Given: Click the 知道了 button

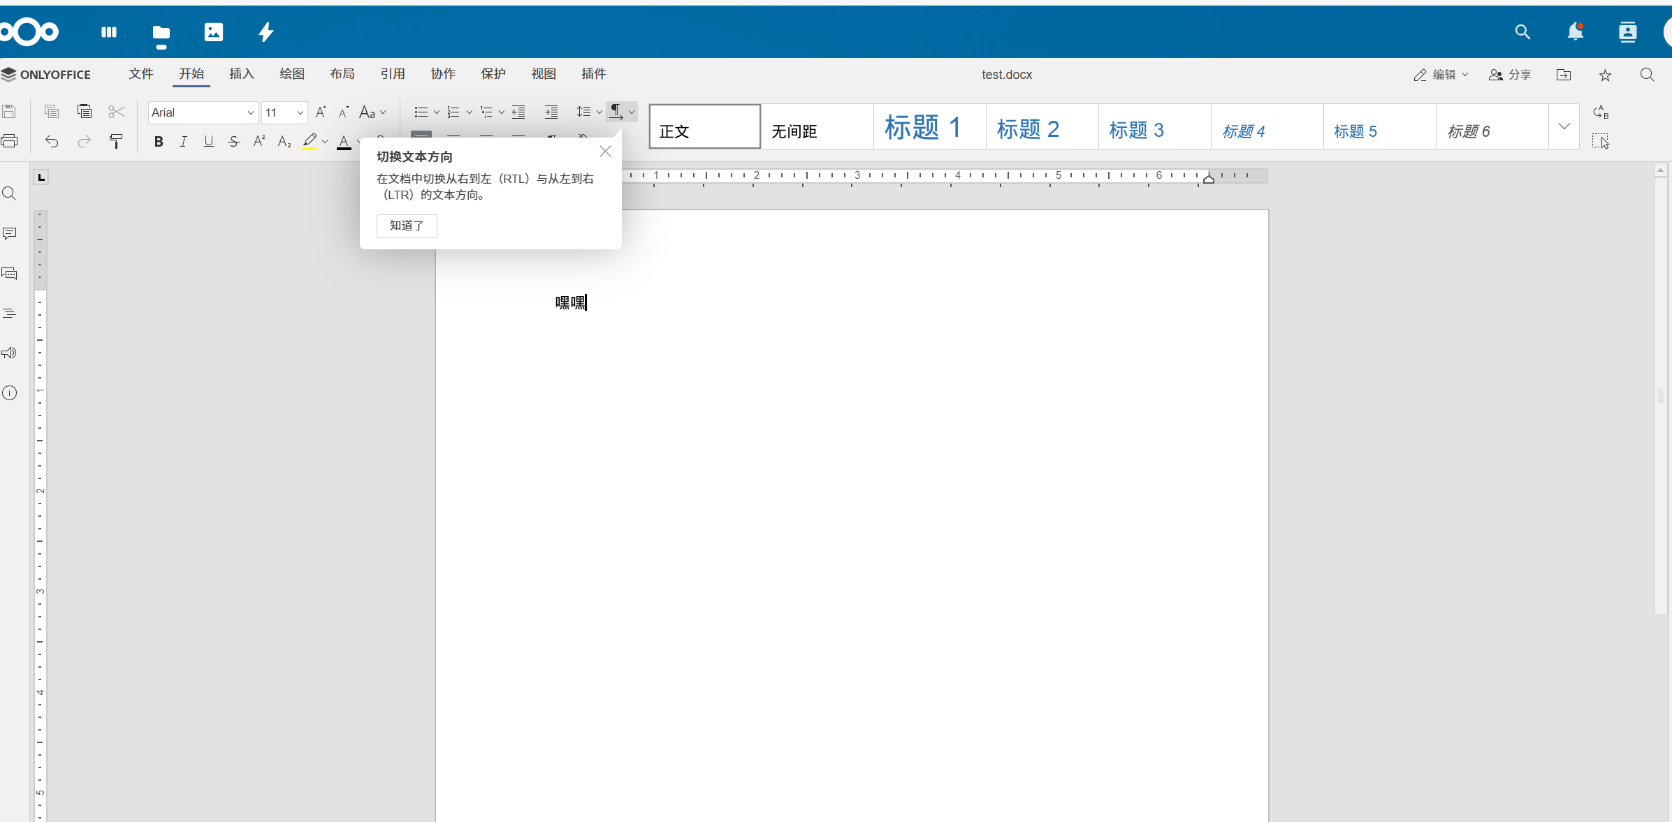Looking at the screenshot, I should tap(407, 226).
